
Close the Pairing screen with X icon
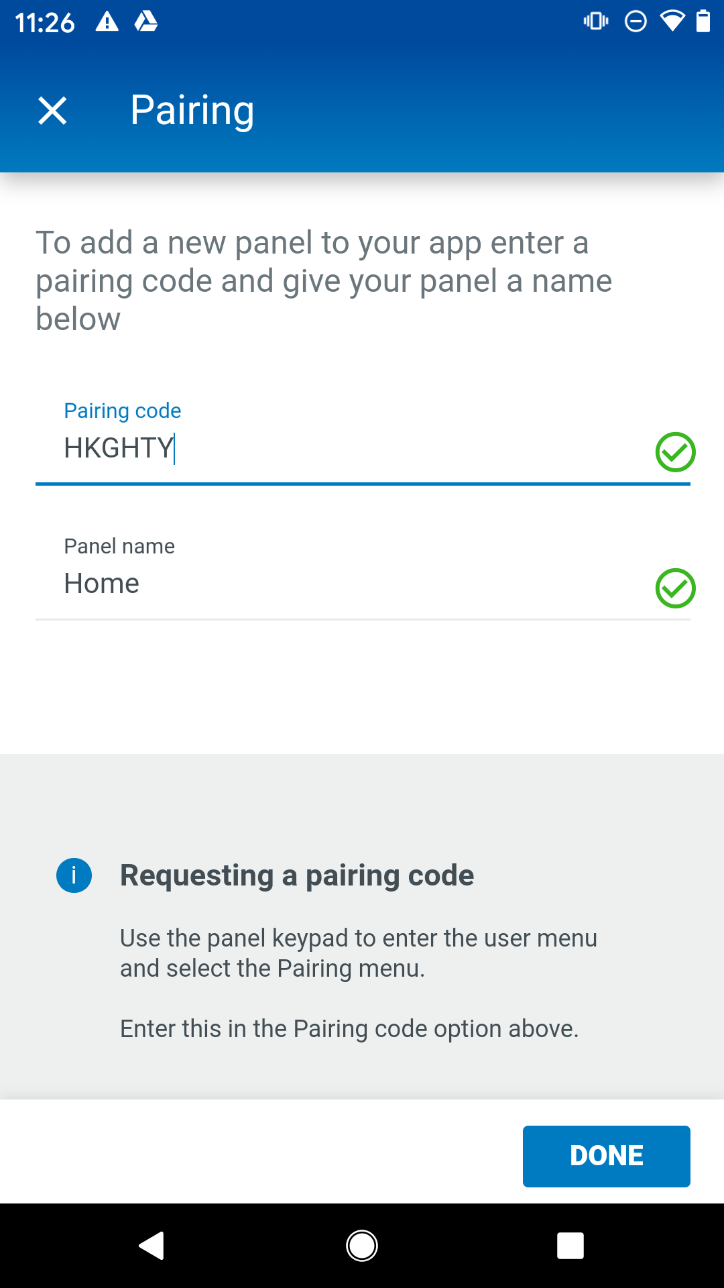pyautogui.click(x=52, y=111)
